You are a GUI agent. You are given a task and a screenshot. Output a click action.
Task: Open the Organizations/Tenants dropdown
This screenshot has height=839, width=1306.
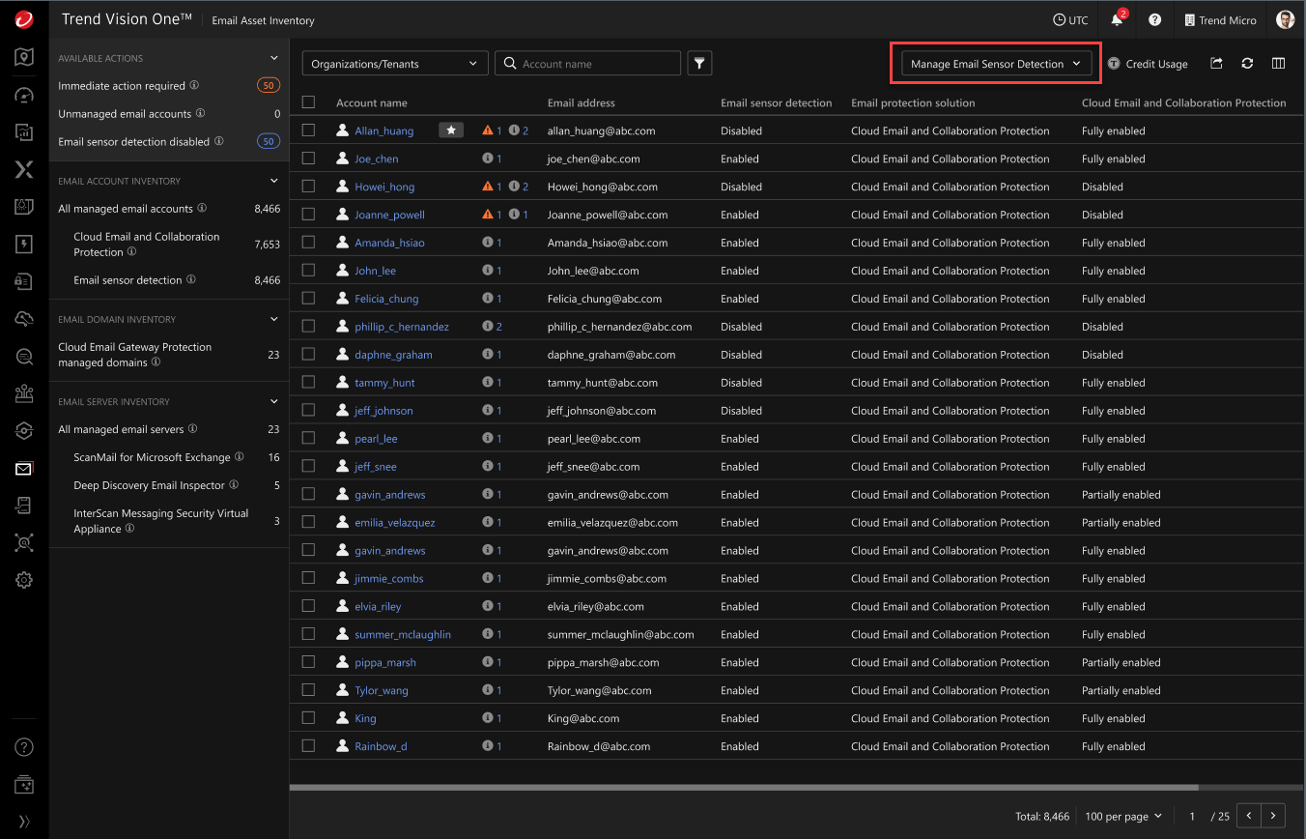394,63
